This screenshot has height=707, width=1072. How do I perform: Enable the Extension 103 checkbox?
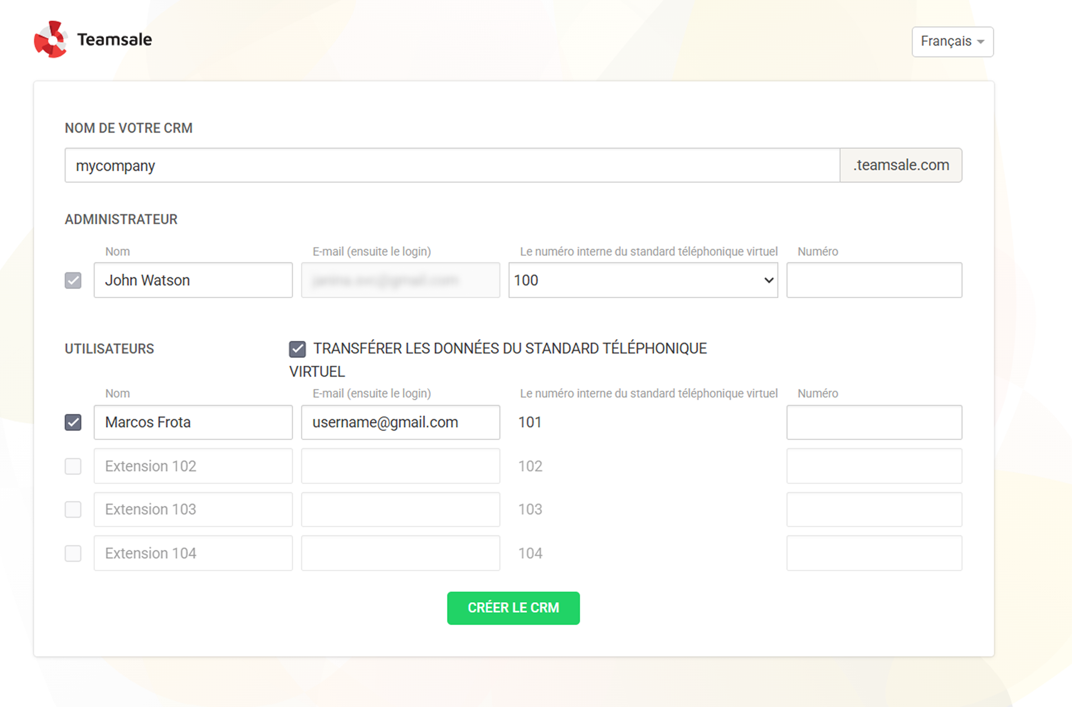click(73, 510)
